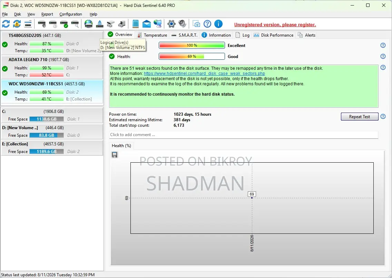The image size is (392, 278).
Task: Select the TS480GSSD220S disk entry
Action: tap(52, 43)
